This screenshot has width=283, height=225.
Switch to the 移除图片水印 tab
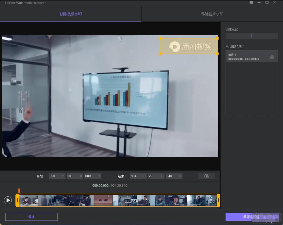tap(212, 14)
